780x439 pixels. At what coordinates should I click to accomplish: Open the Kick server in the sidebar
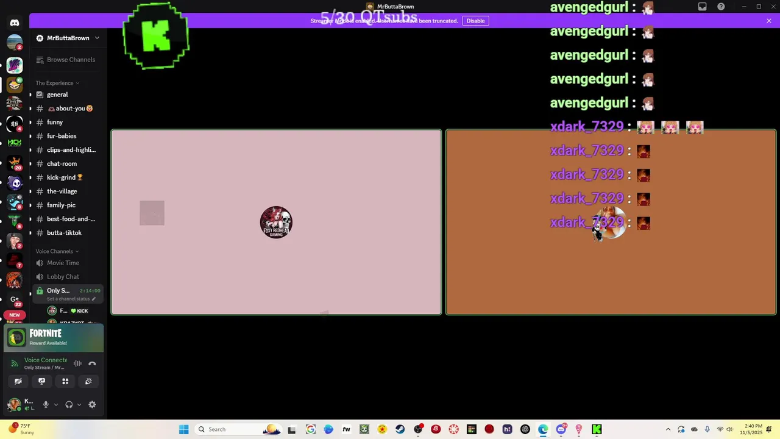coord(15,143)
